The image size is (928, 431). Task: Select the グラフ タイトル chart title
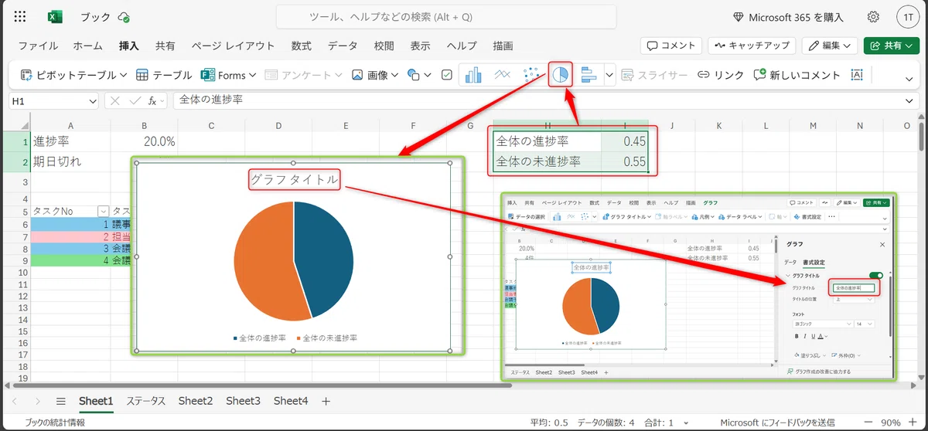[294, 180]
